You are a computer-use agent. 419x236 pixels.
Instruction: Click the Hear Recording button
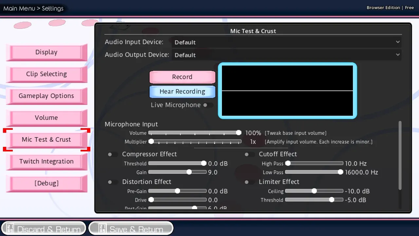(x=182, y=92)
